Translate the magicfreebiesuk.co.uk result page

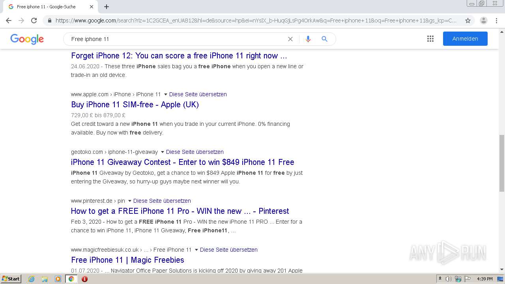point(229,250)
